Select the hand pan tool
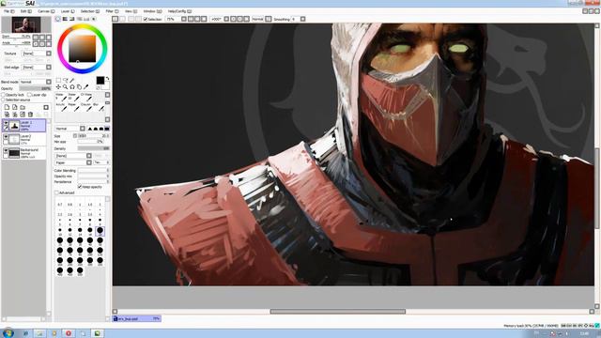The height and width of the screenshot is (338, 601). (79, 87)
